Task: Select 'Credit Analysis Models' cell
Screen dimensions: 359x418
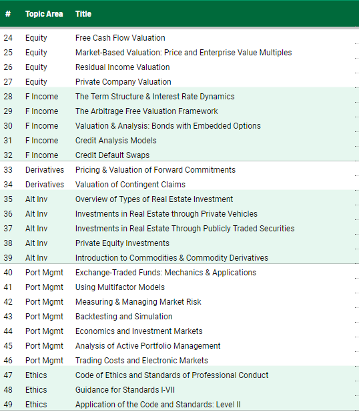Action: [116, 141]
